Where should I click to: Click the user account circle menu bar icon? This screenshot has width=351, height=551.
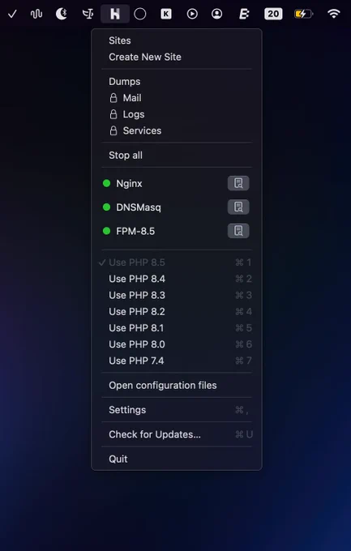(217, 14)
